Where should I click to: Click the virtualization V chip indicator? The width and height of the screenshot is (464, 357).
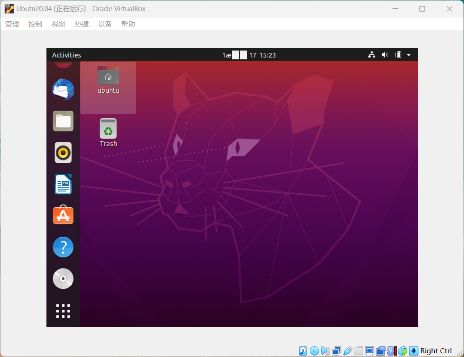coord(392,351)
